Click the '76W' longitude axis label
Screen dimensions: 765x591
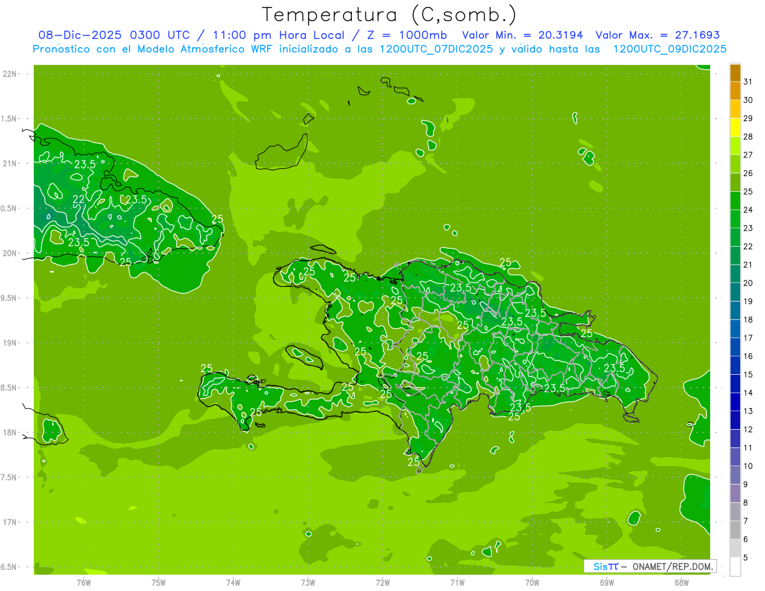84,583
